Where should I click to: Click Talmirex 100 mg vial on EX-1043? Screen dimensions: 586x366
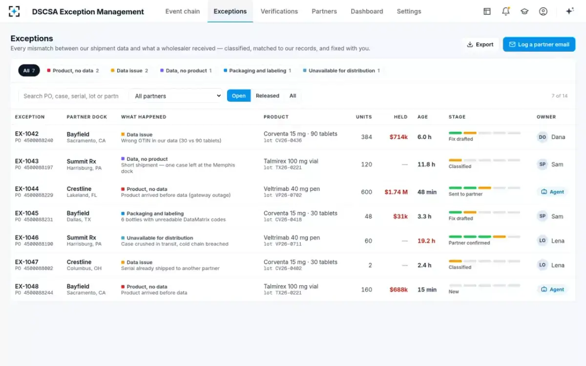coord(291,162)
